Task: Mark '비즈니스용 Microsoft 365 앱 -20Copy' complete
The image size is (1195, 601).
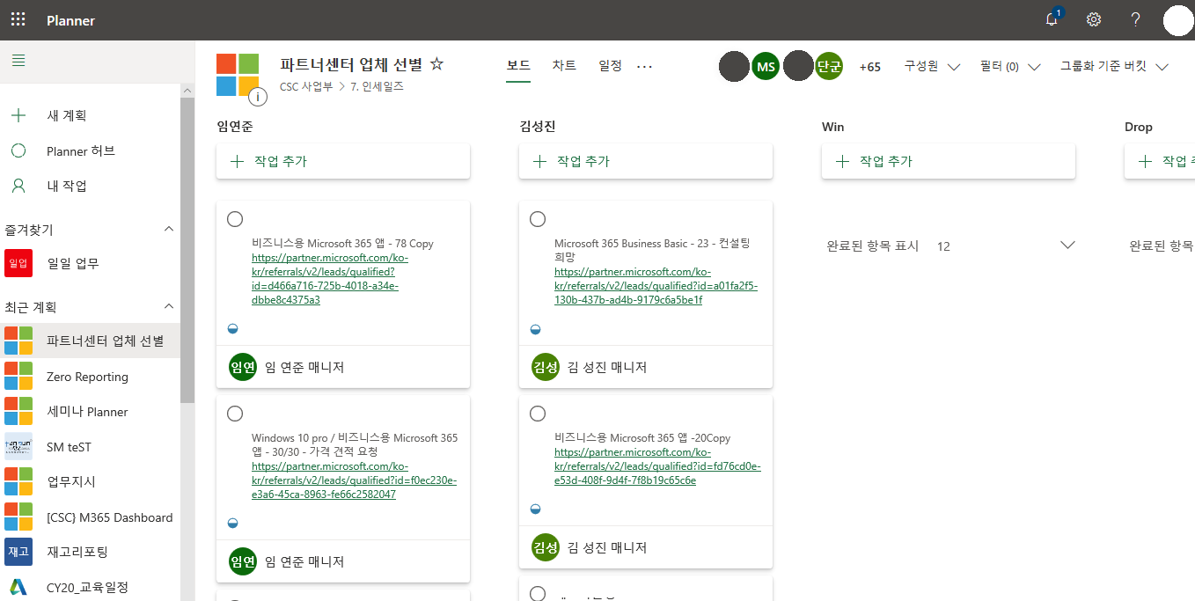Action: pyautogui.click(x=538, y=414)
